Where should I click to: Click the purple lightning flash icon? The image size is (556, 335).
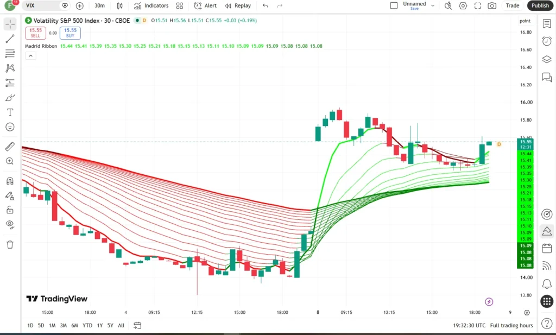489,302
